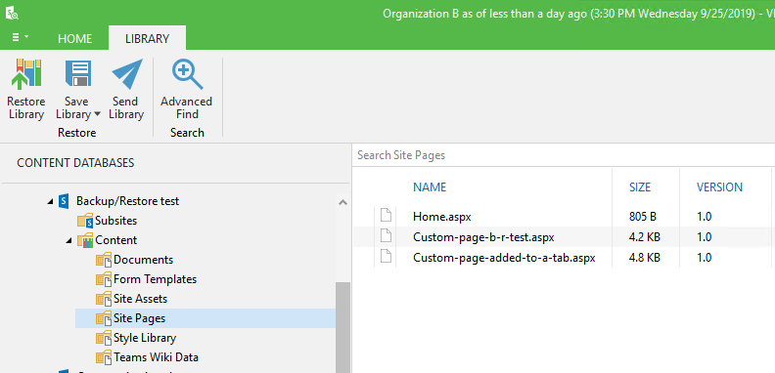Click the Site Pages library icon
The image size is (775, 373).
[104, 318]
